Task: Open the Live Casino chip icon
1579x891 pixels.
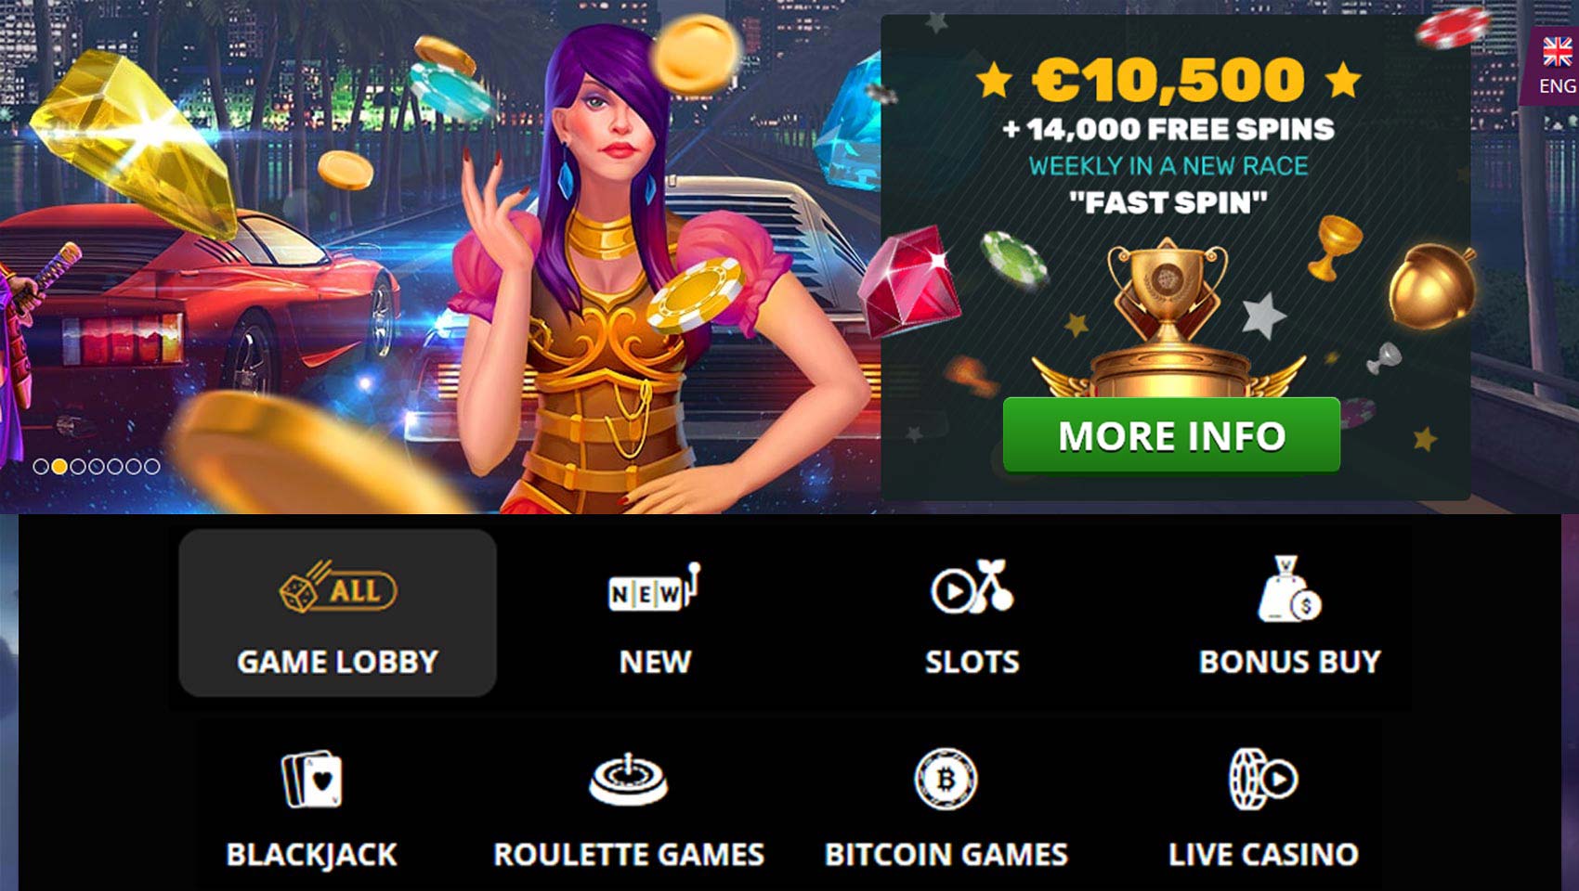Action: tap(1263, 779)
